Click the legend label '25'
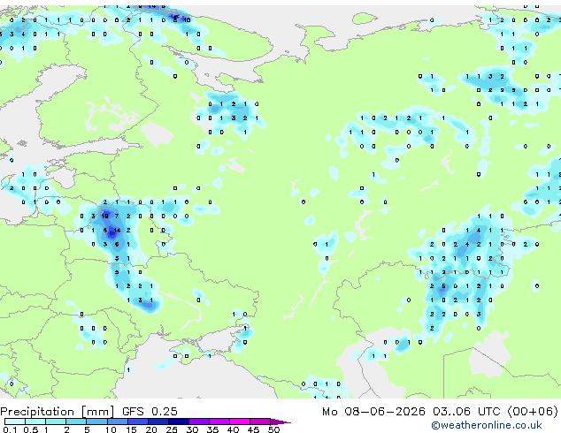This screenshot has width=561, height=433. pos(172,429)
